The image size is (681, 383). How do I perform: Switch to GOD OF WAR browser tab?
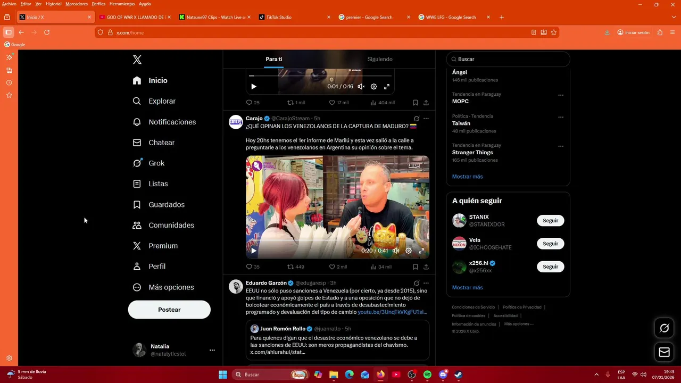tap(135, 17)
